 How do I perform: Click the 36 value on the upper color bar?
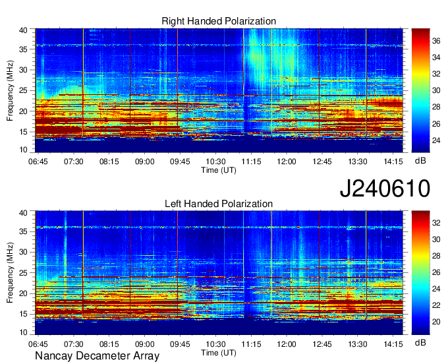pos(436,41)
